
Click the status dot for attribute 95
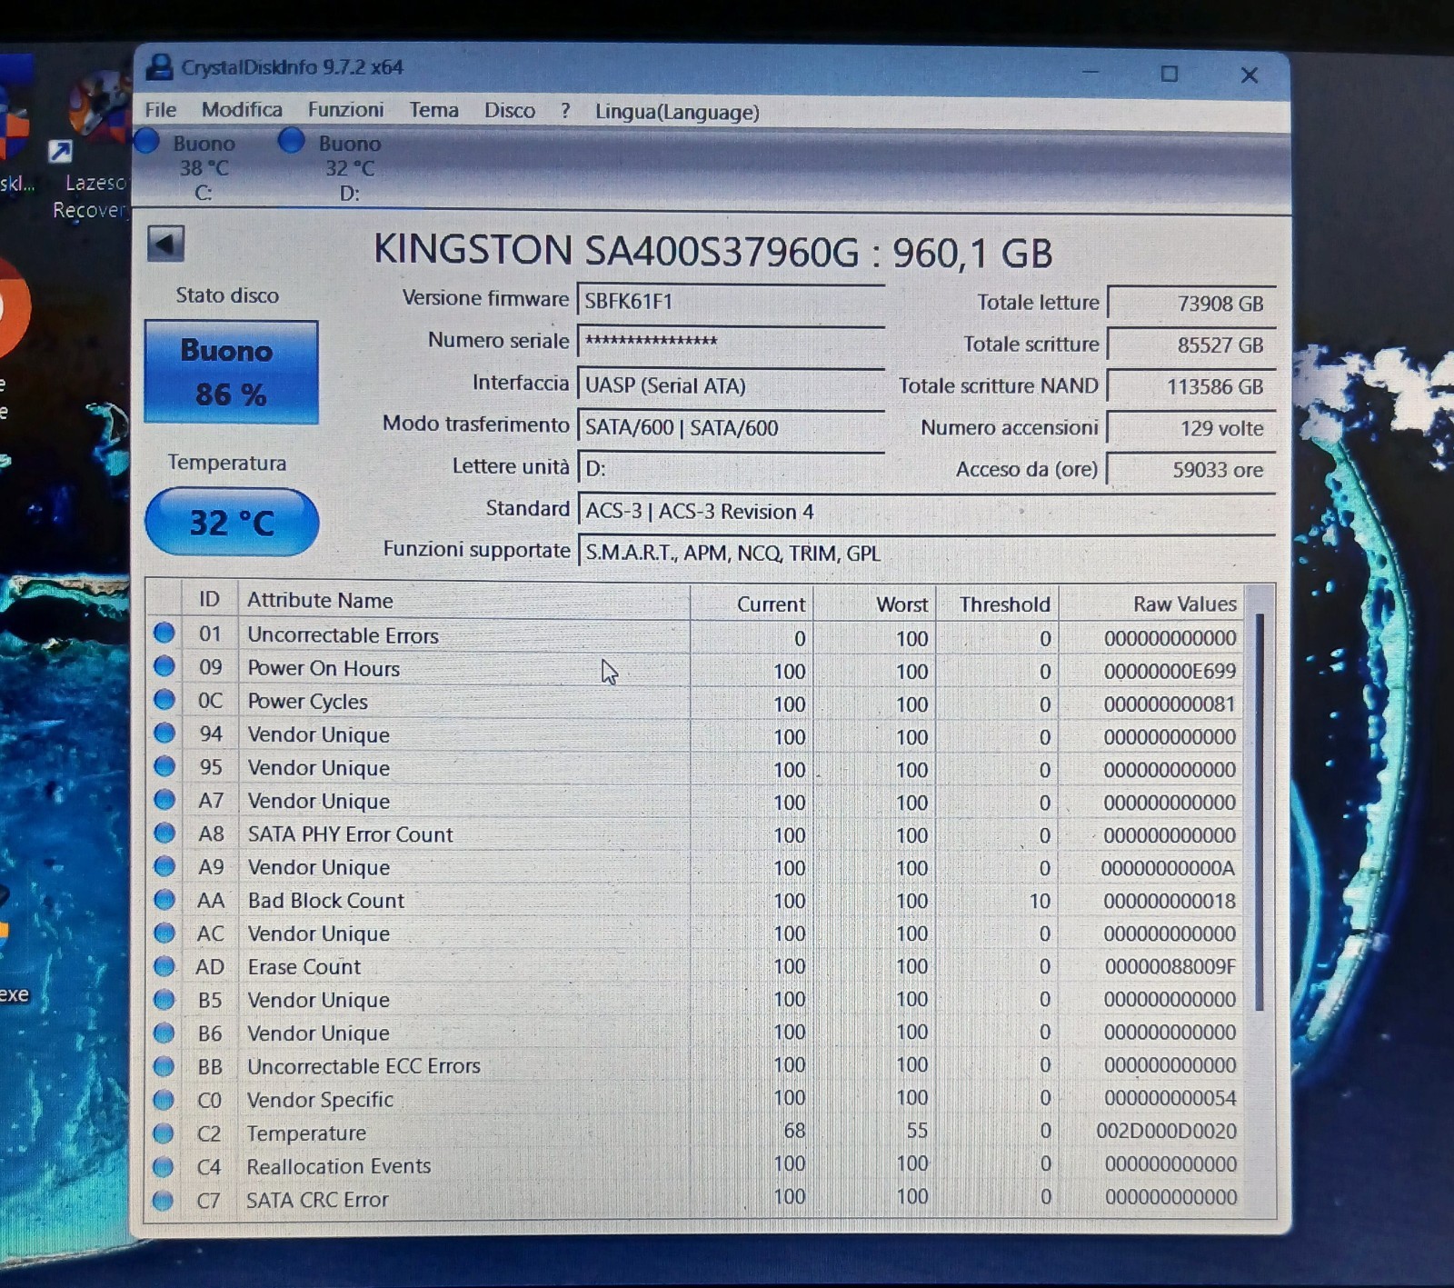[x=164, y=765]
